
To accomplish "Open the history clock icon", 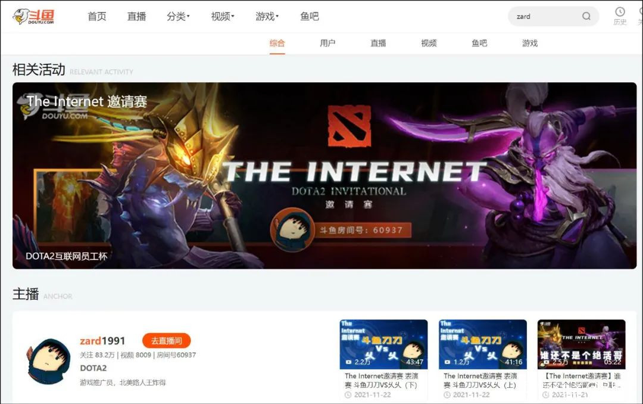I will click(x=620, y=11).
